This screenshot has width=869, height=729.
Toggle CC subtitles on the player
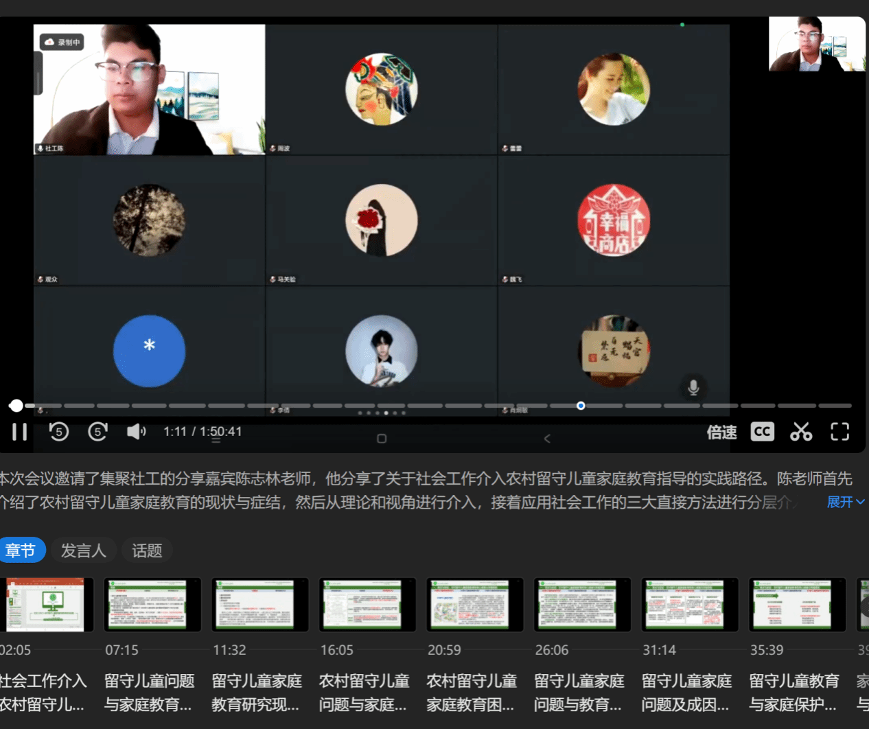pyautogui.click(x=762, y=432)
